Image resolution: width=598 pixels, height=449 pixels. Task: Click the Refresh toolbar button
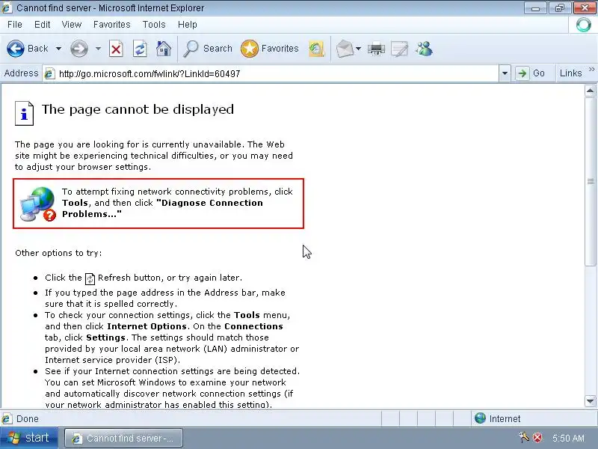point(140,49)
